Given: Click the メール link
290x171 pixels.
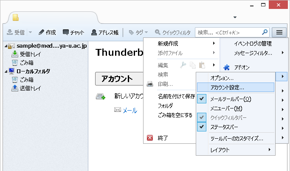Looking at the screenshot, I should click(130, 111).
